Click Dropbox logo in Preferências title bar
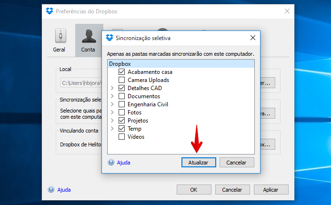331x205 pixels. pyautogui.click(x=50, y=11)
